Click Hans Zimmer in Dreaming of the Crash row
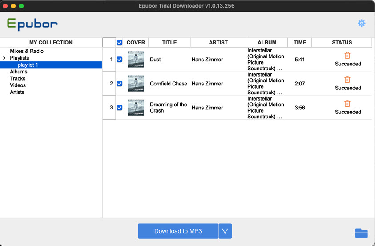Image resolution: width=375 pixels, height=246 pixels. 207,108
